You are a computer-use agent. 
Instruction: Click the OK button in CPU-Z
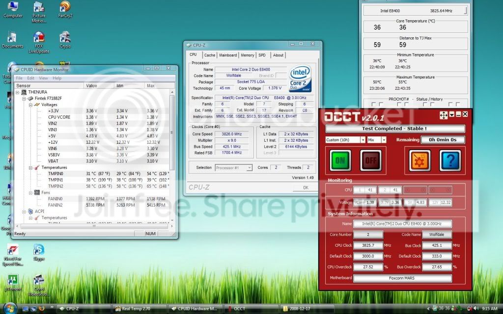pyautogui.click(x=306, y=187)
